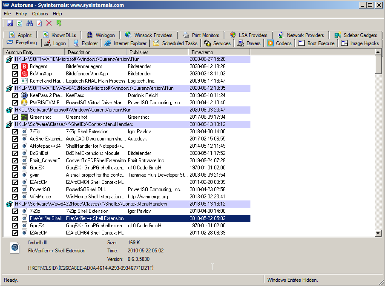
Task: Click the Find binoculars icon
Action: tap(29, 23)
